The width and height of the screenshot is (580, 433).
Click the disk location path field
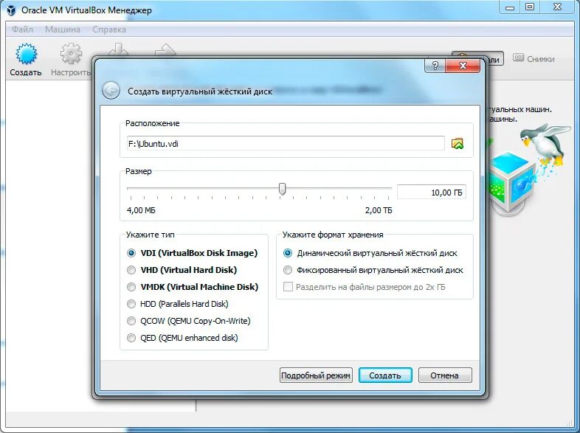tap(285, 143)
